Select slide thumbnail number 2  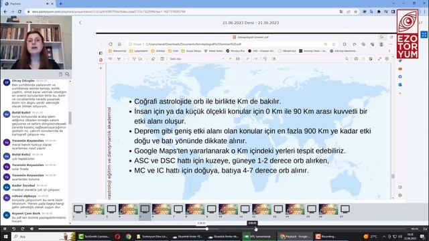point(95,210)
